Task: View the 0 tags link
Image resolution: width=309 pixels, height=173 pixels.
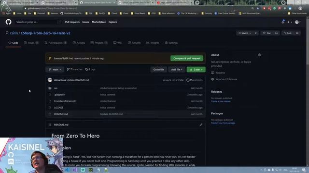Action: coord(90,69)
